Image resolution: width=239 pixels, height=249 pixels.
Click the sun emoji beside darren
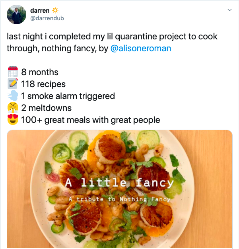(55, 10)
